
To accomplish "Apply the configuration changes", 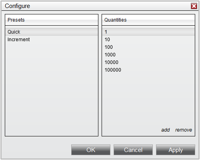I will click(x=176, y=150).
